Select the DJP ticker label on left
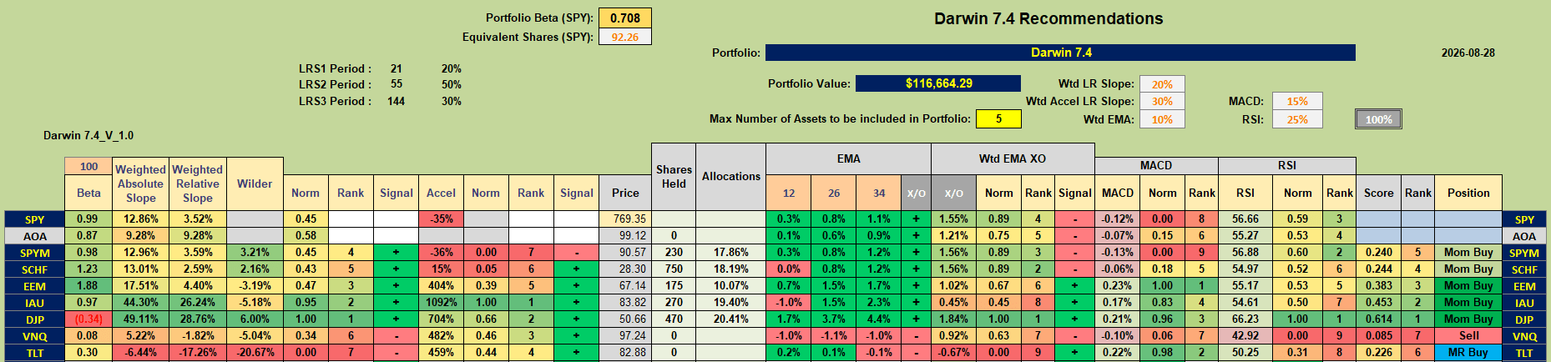 click(34, 319)
